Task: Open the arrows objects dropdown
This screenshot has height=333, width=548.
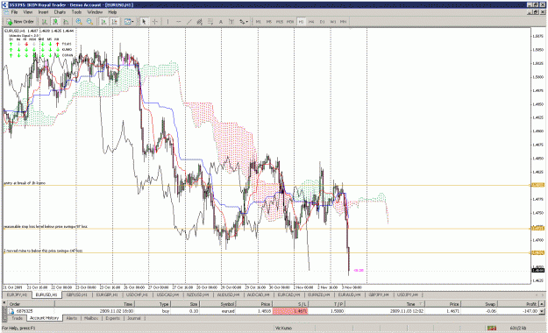Action: [244, 22]
